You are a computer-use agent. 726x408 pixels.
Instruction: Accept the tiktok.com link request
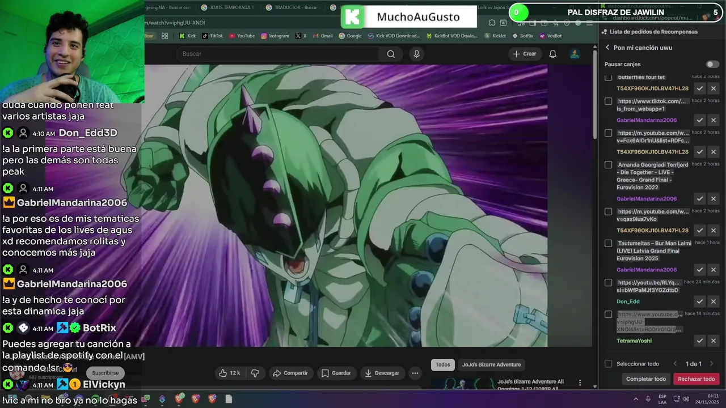pos(700,120)
